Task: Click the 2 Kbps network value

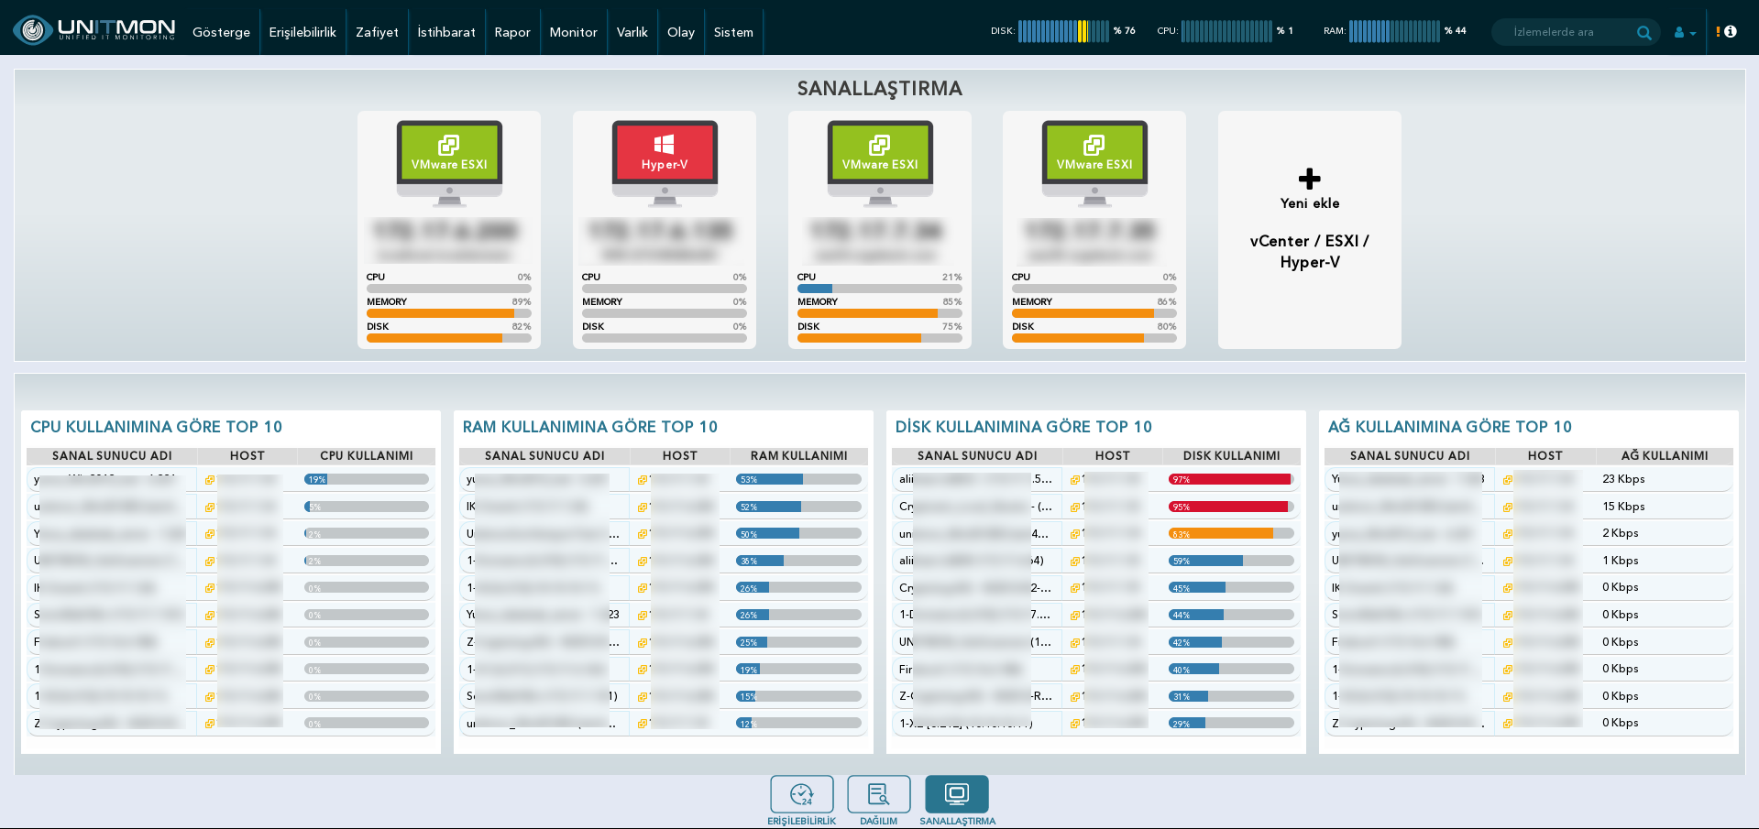Action: coord(1620,533)
